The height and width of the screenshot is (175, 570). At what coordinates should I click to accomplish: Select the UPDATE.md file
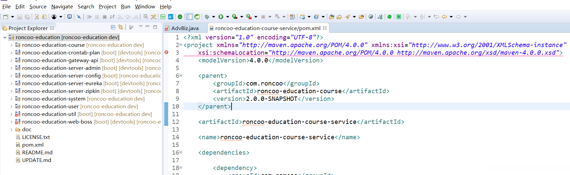[37, 160]
